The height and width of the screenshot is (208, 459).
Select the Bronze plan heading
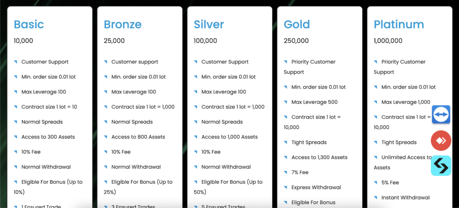click(x=122, y=24)
